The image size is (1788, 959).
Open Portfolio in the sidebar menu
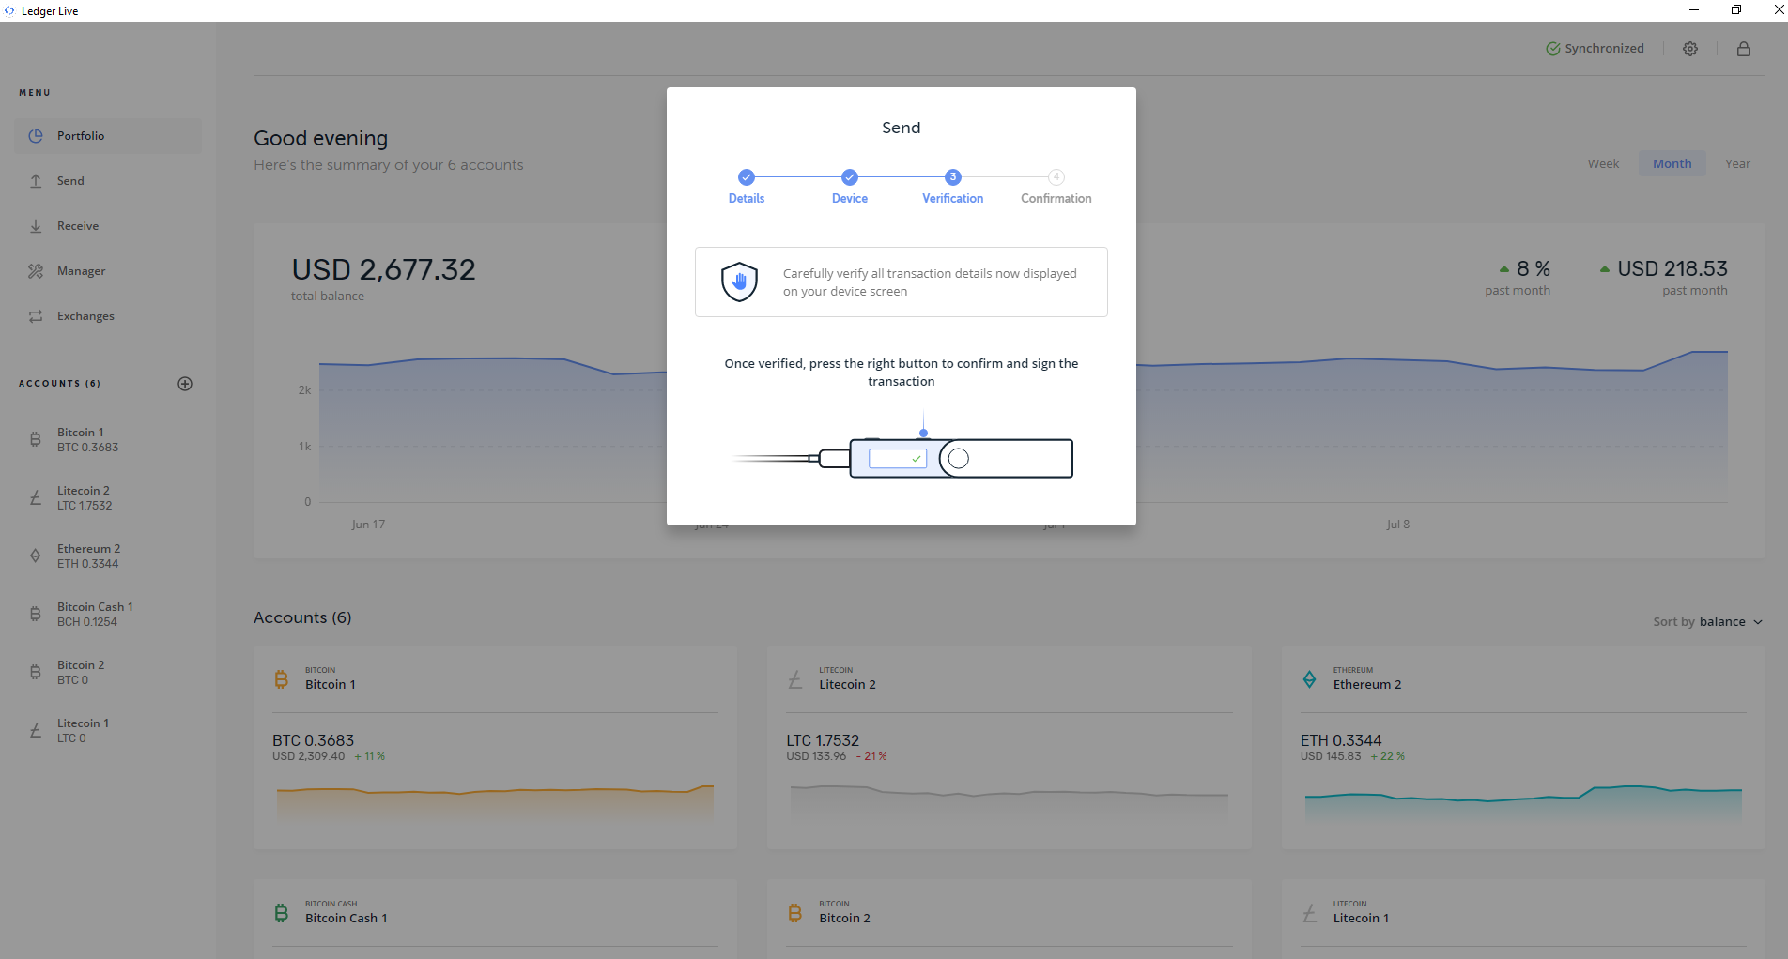108,136
